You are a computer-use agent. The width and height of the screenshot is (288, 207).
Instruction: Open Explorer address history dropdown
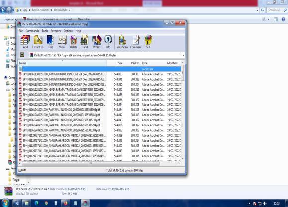pyautogui.click(x=257, y=10)
